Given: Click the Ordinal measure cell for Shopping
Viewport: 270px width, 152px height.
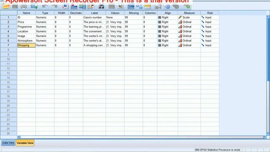Looking at the screenshot, I should click(189, 45).
